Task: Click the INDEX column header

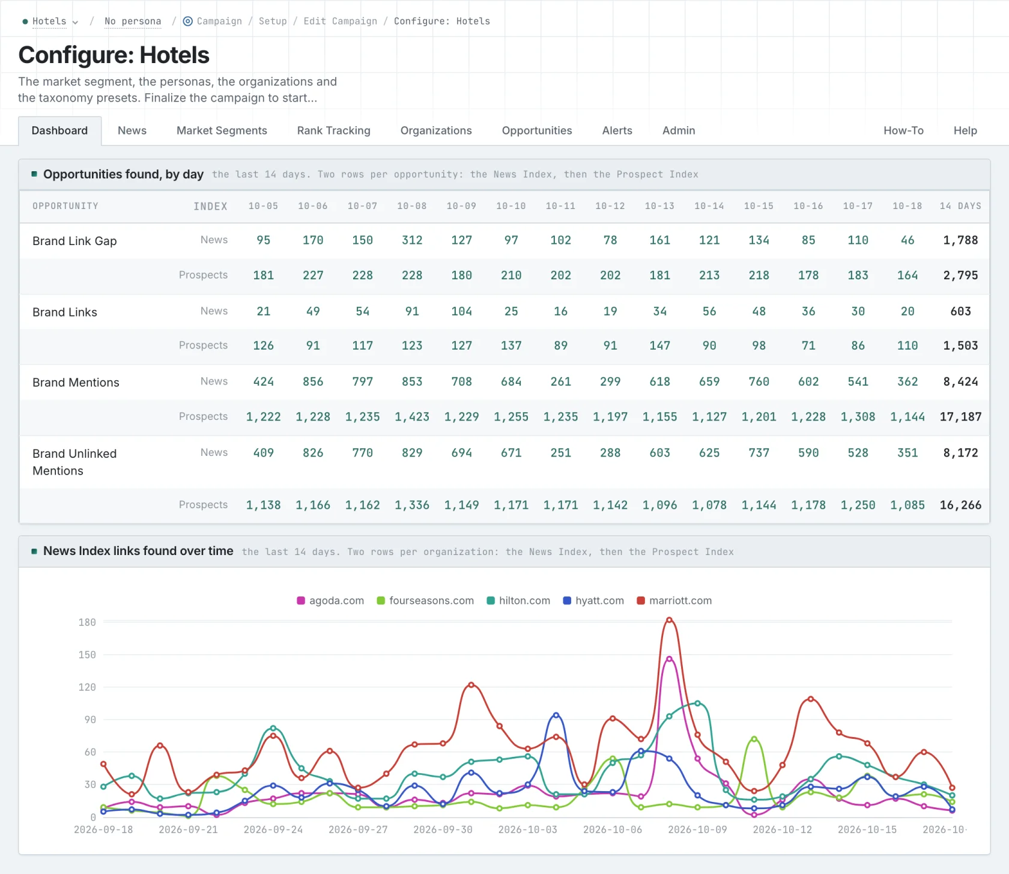Action: click(211, 207)
